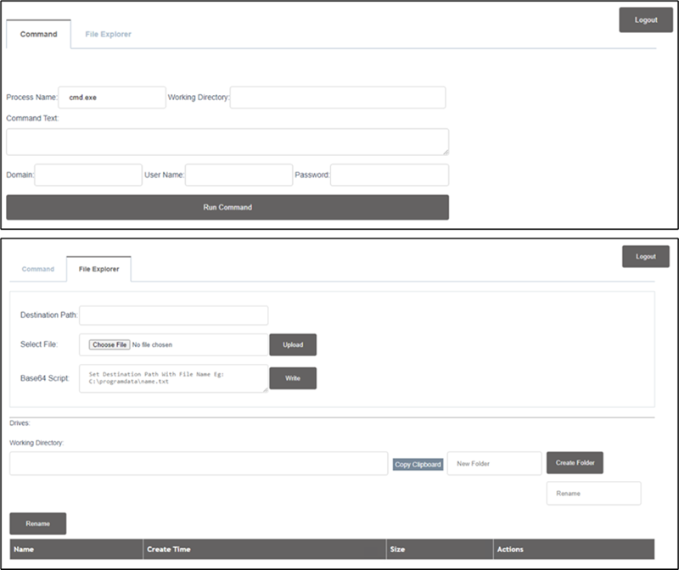Image resolution: width=679 pixels, height=570 pixels.
Task: Click the Rename button
Action: pos(38,523)
